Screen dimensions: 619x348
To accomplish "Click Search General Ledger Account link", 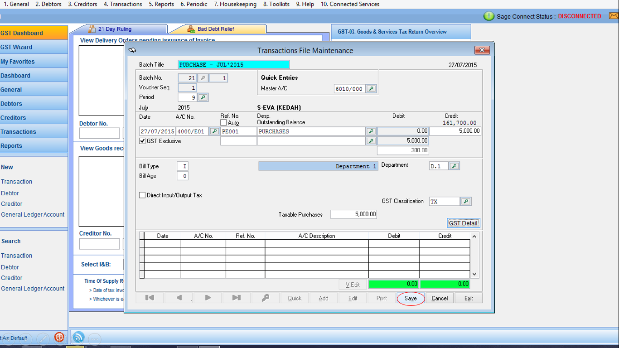I will pyautogui.click(x=33, y=289).
